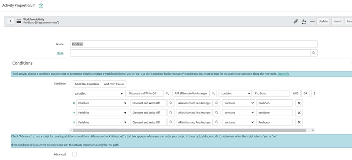Click horizontal scrollbar under conditions

pos(189,130)
